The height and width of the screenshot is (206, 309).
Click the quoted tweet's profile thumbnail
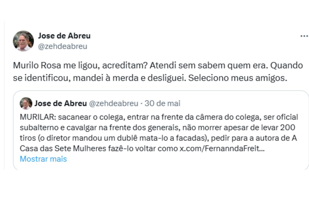(26, 103)
